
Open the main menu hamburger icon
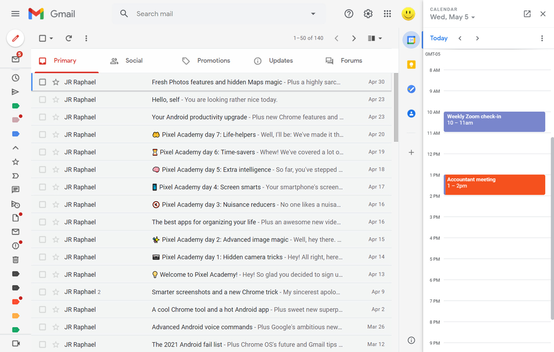click(15, 14)
